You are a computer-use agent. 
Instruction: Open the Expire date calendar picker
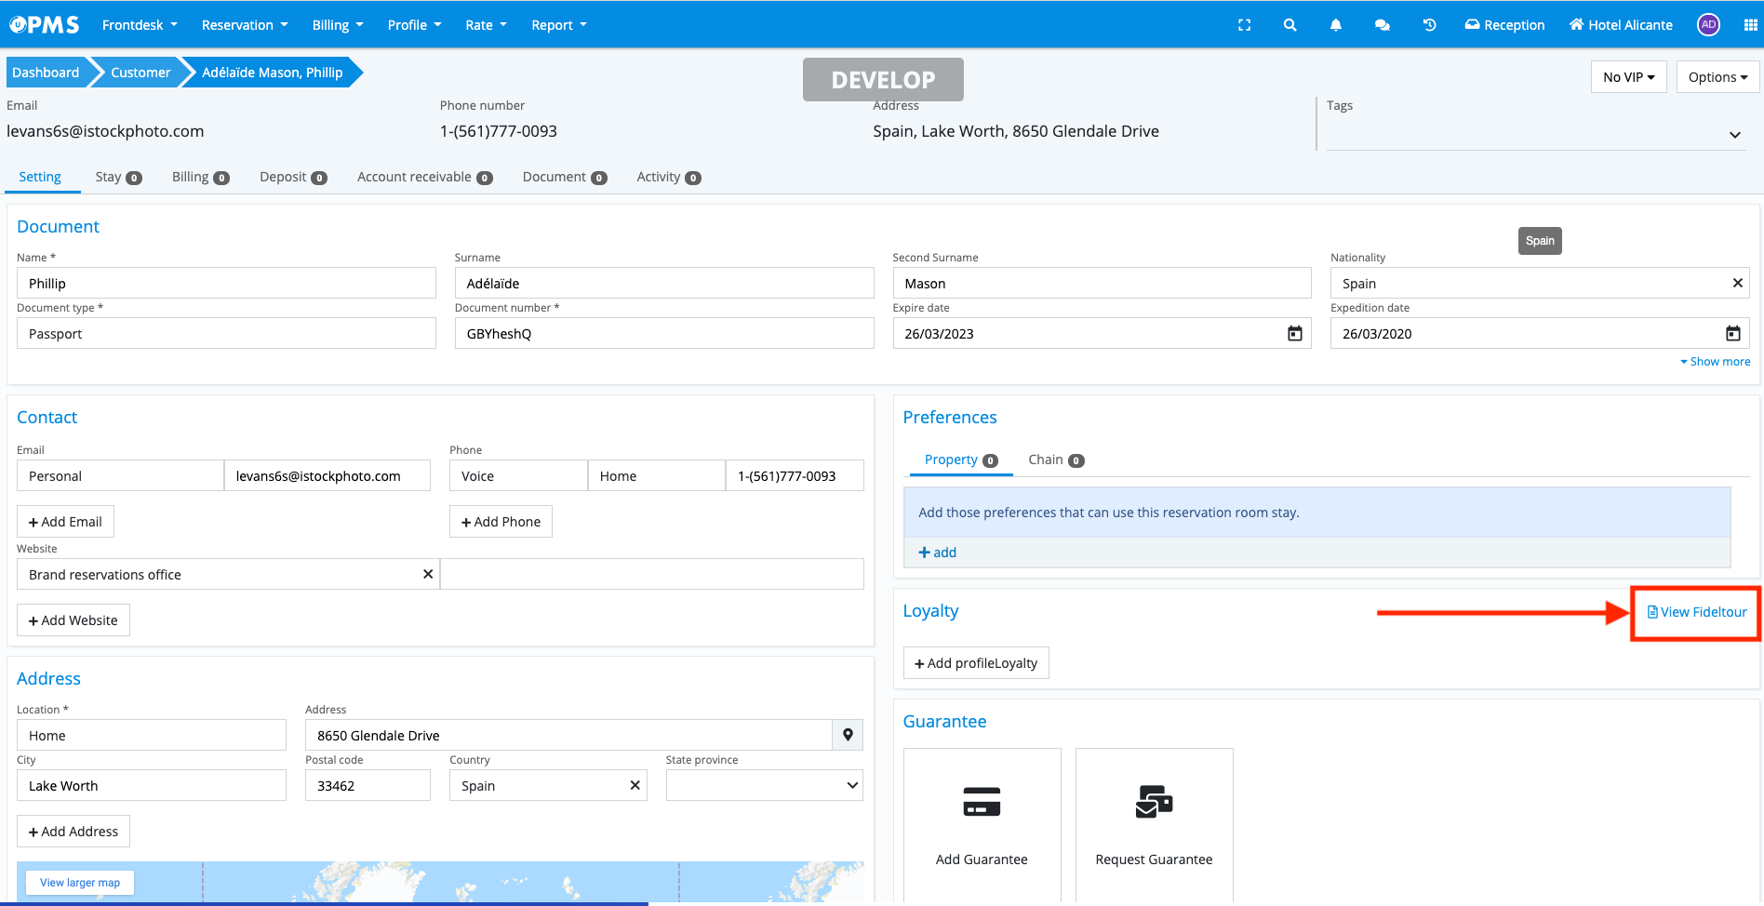coord(1294,334)
